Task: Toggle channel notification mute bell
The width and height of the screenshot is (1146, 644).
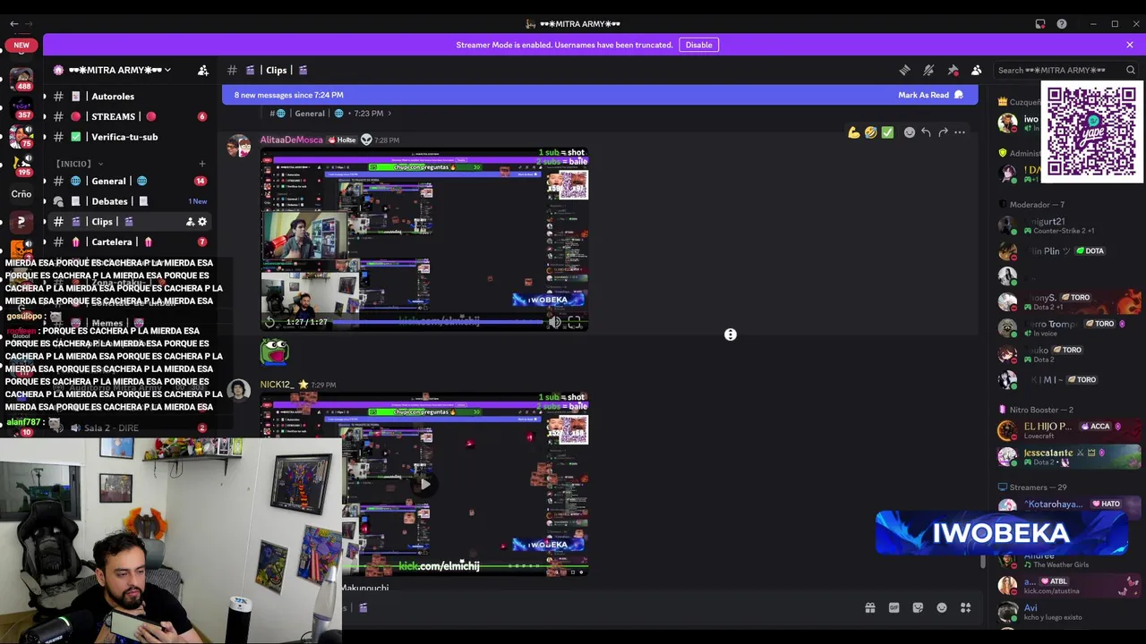Action: [x=928, y=70]
